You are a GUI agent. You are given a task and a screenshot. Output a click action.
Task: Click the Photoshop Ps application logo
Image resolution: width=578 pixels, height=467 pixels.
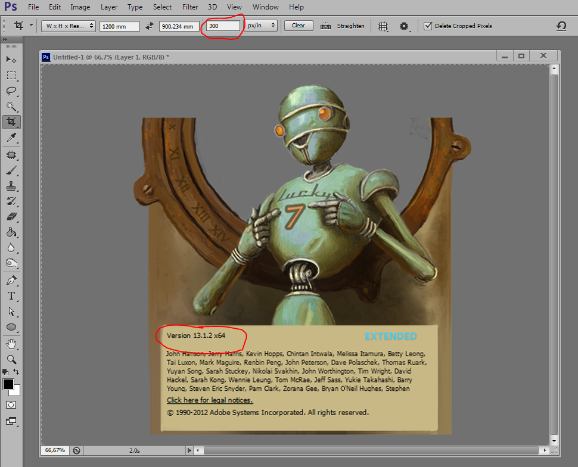11,7
